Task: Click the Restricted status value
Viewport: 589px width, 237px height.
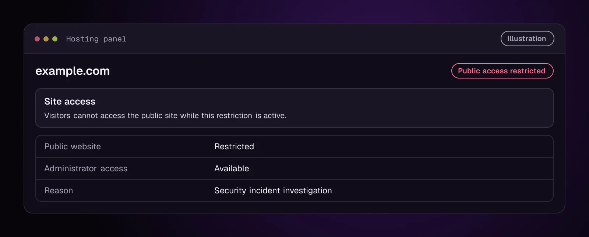Action: tap(234, 146)
